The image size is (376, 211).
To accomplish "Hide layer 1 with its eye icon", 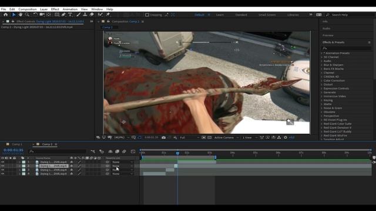I will (x=3, y=162).
